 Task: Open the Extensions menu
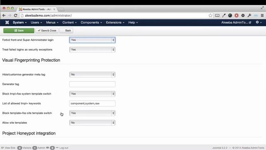115,22
